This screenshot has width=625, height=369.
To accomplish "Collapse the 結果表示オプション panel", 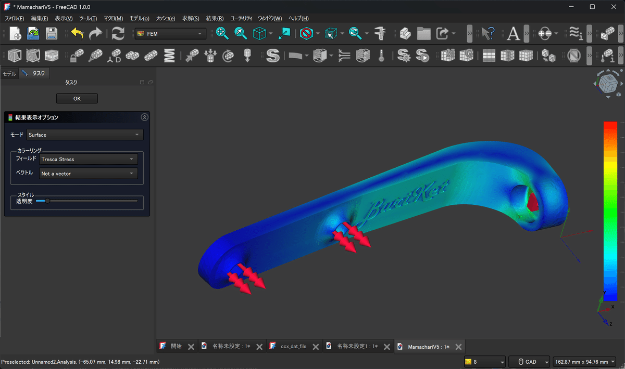I will tap(144, 117).
